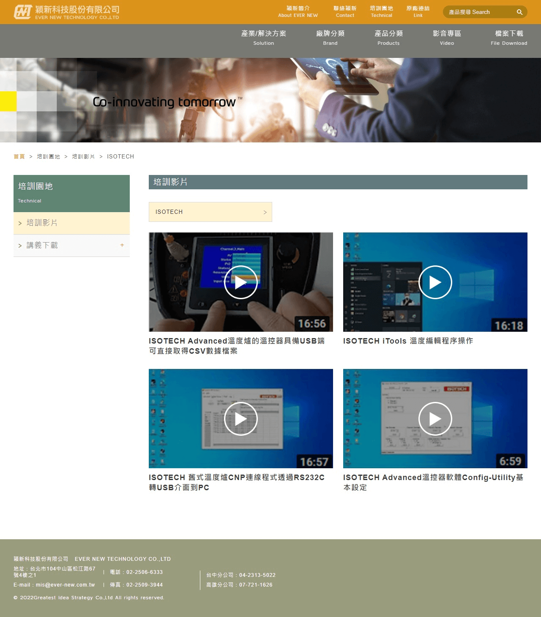
Task: Click the 6:59 duration badge
Action: [x=510, y=461]
